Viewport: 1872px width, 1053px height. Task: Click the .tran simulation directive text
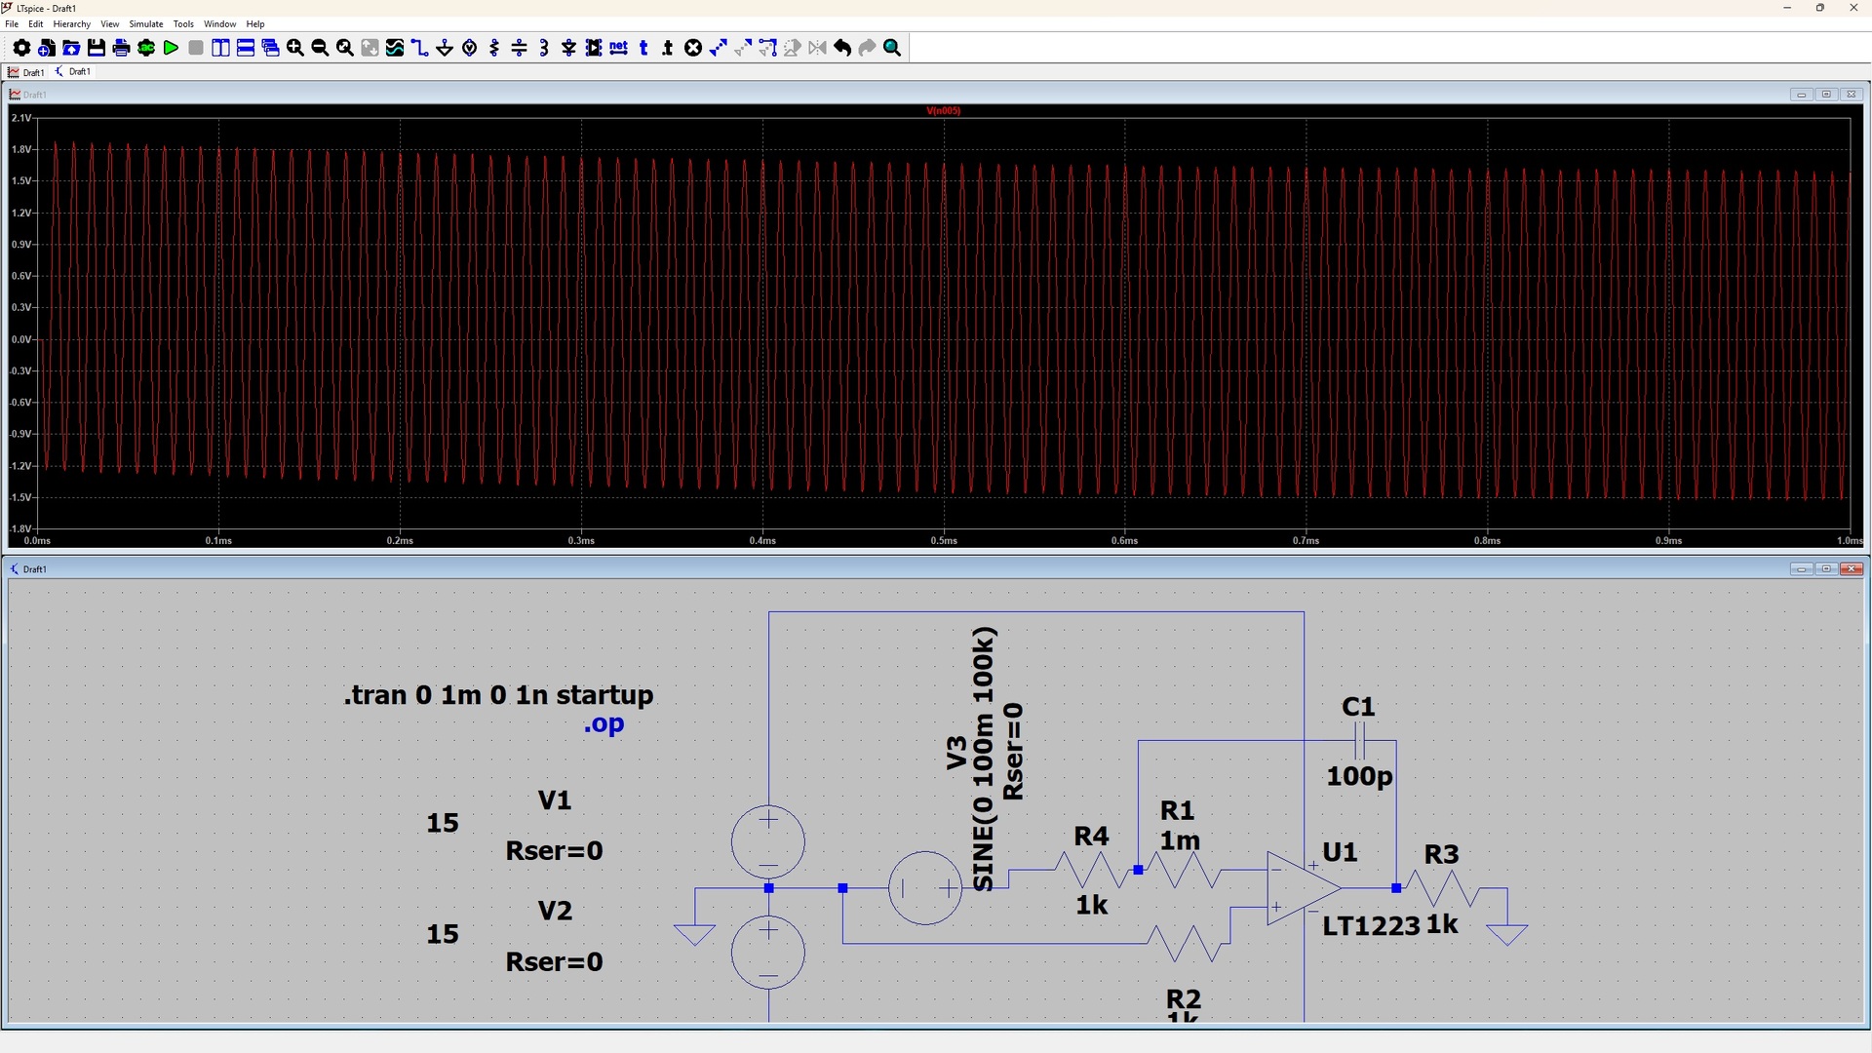497,695
